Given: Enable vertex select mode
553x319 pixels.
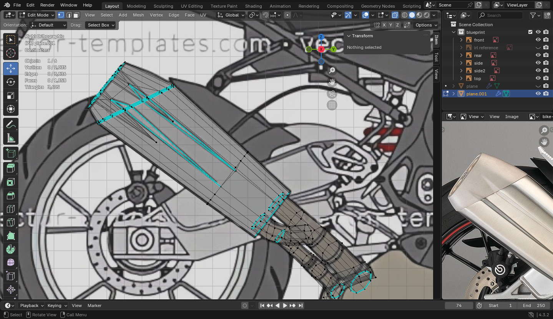Looking at the screenshot, I should pos(61,15).
